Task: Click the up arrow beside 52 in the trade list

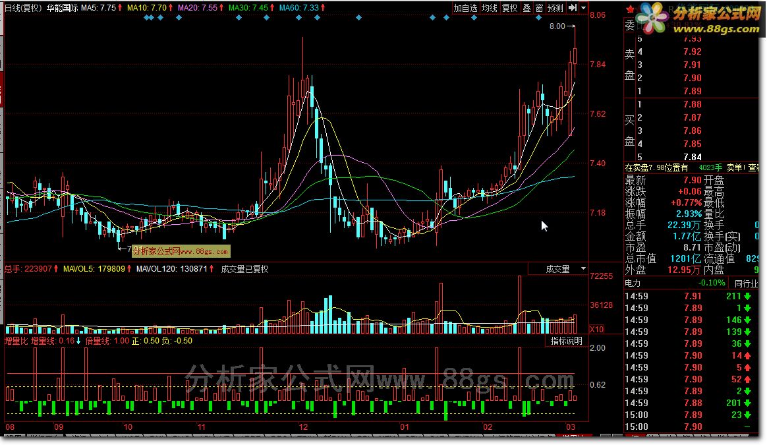Action: (x=747, y=379)
